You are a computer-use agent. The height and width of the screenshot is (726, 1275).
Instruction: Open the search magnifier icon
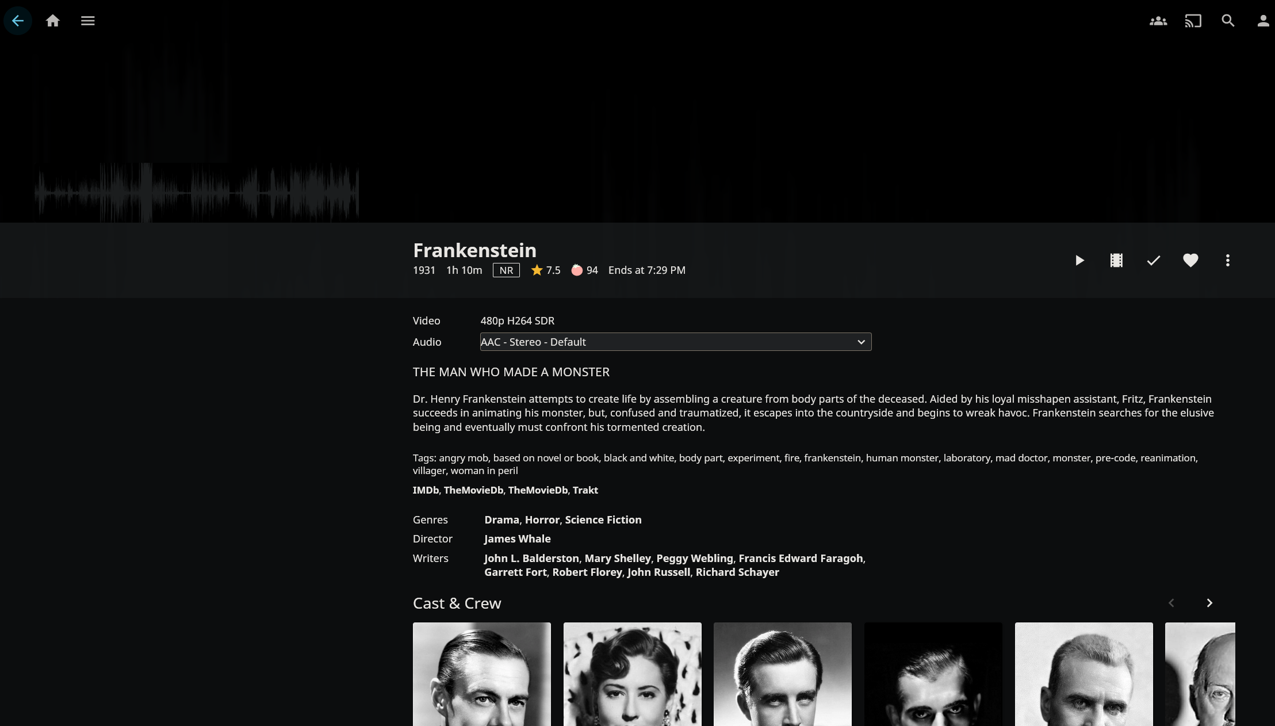tap(1228, 21)
